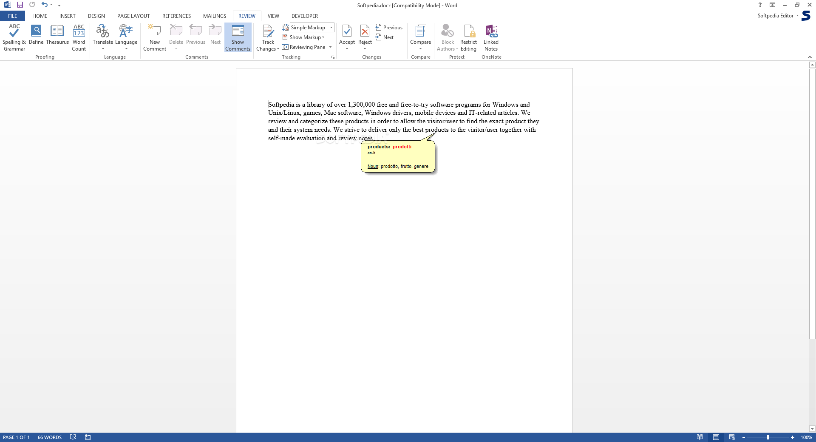Click vertical scrollbar down arrow
This screenshot has height=442, width=816.
tap(812, 429)
